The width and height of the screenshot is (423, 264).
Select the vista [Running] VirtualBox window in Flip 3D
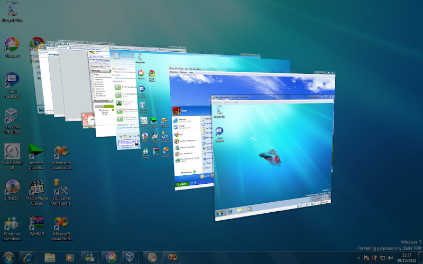pos(273,159)
